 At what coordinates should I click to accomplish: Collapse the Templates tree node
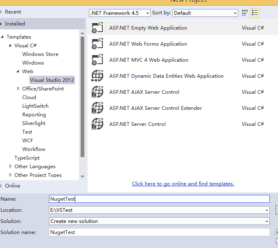2,37
